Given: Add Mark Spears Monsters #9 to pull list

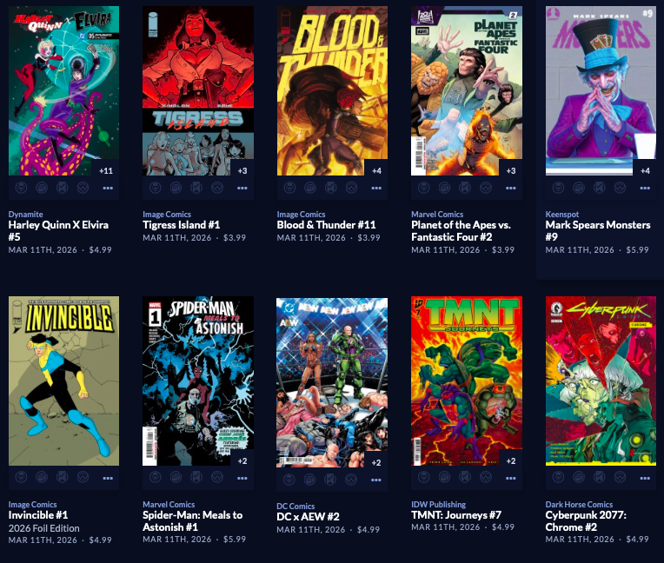Looking at the screenshot, I should pyautogui.click(x=558, y=188).
